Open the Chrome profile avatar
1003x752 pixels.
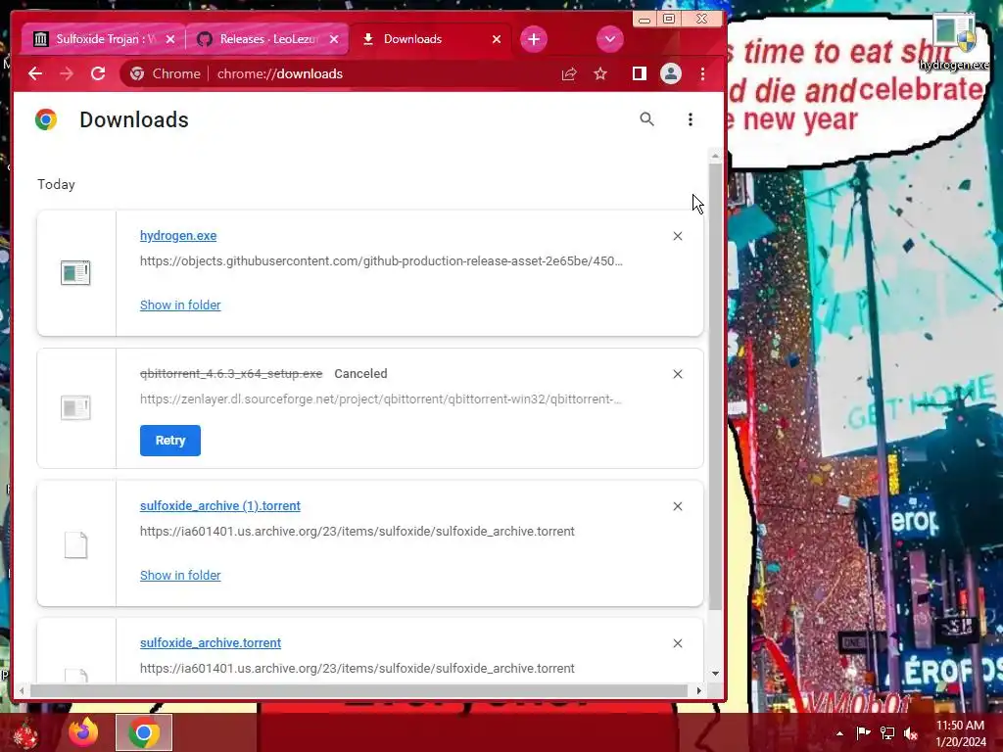[x=670, y=73]
